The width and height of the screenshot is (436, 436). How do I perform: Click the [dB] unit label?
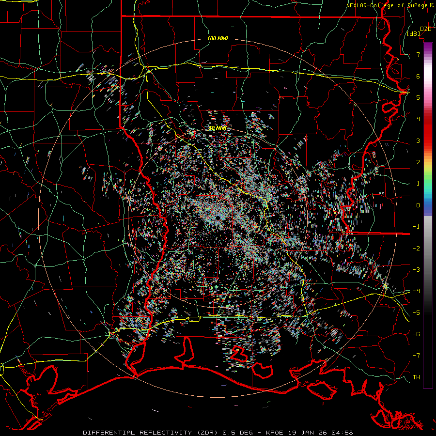tap(414, 34)
